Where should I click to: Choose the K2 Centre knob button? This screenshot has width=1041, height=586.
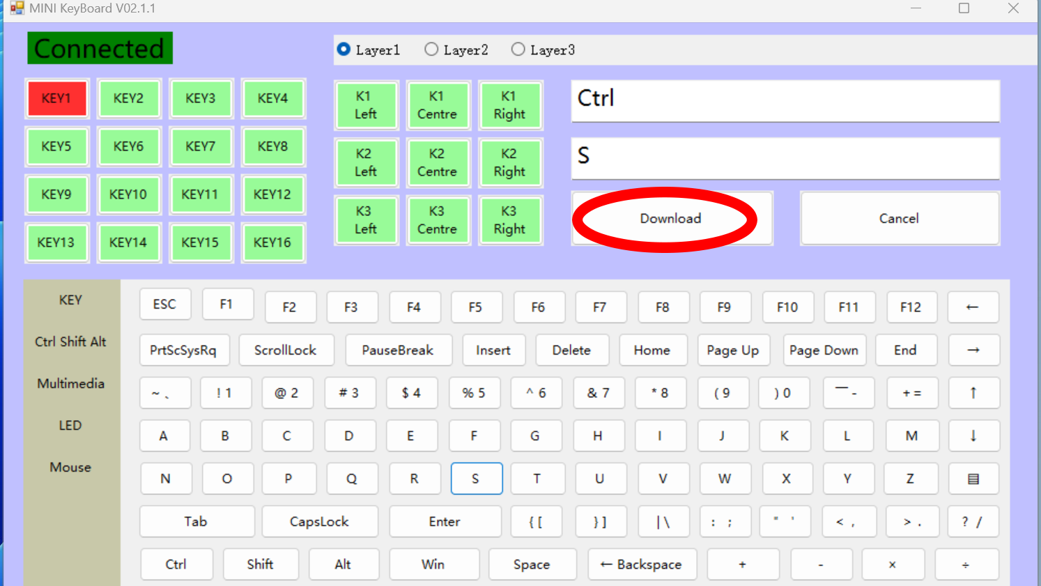[437, 163]
